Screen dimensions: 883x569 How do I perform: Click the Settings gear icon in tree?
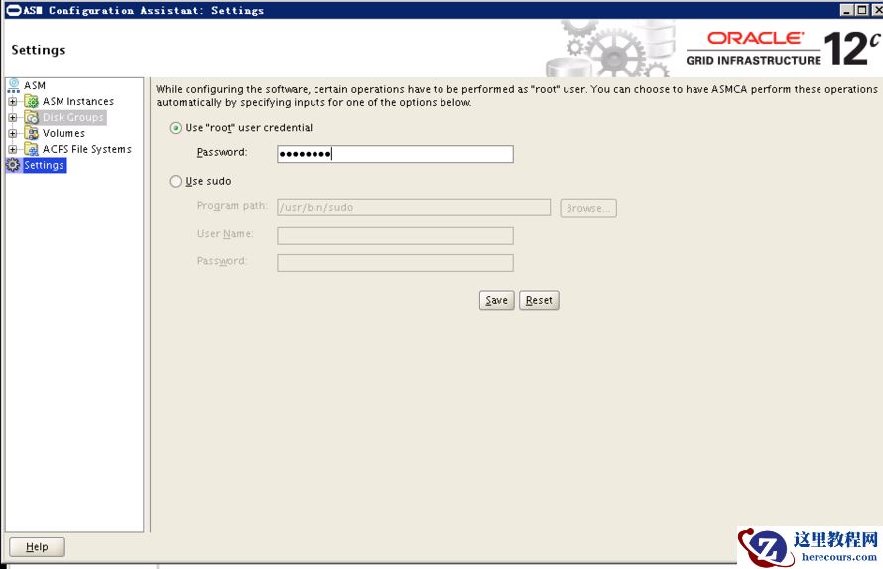coord(12,165)
